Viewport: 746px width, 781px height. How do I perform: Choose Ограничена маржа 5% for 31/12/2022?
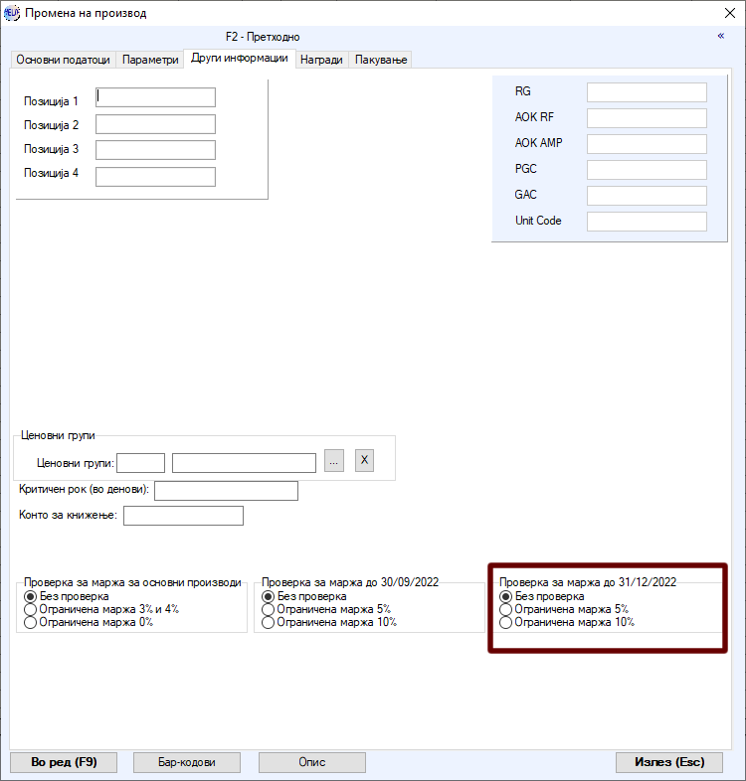pyautogui.click(x=565, y=609)
